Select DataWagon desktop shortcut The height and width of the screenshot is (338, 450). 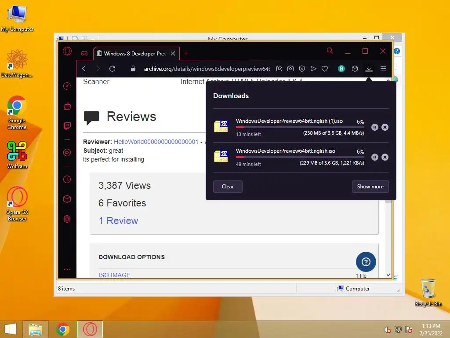click(x=17, y=63)
